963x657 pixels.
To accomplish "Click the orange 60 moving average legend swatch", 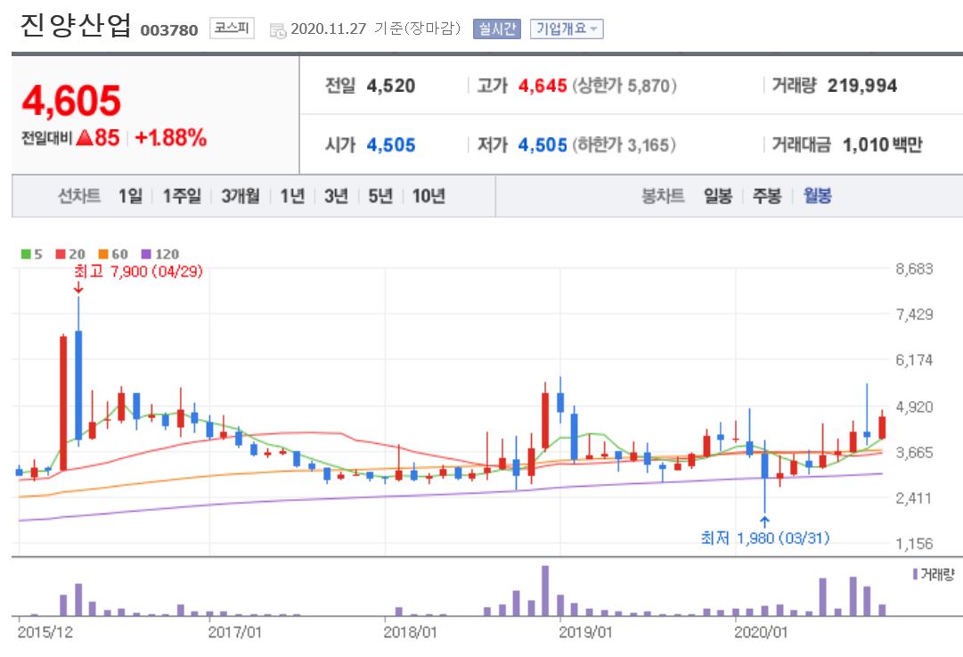I will (103, 254).
